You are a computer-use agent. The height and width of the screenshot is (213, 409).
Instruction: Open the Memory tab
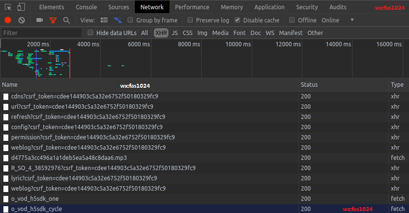point(232,7)
